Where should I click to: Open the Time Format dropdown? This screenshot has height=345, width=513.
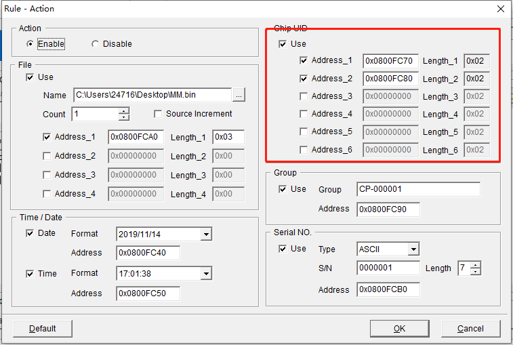tap(206, 274)
